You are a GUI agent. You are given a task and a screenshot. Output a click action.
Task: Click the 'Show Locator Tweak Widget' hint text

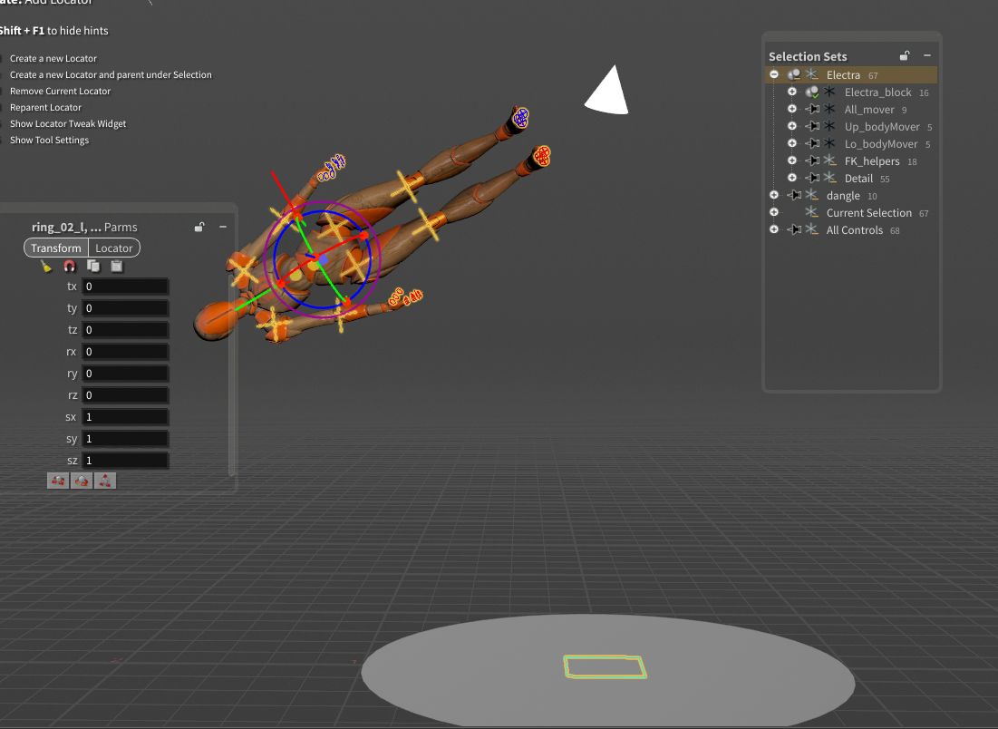68,123
